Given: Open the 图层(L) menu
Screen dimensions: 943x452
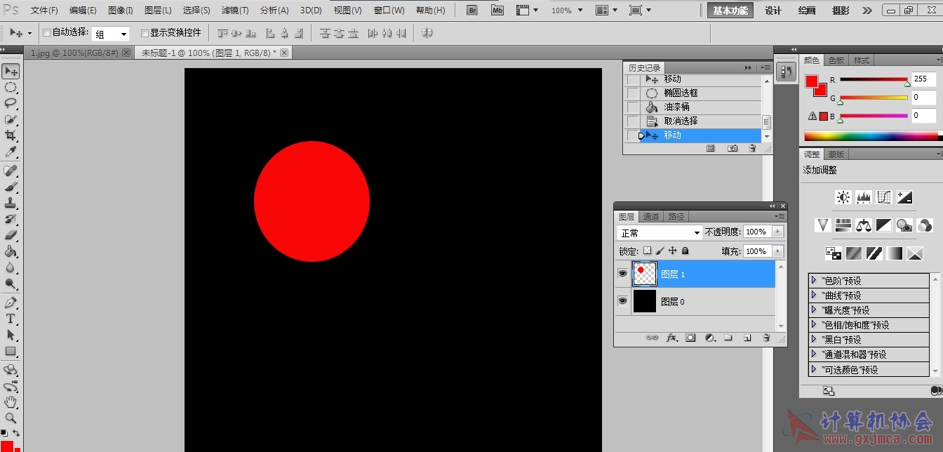Looking at the screenshot, I should coord(158,11).
